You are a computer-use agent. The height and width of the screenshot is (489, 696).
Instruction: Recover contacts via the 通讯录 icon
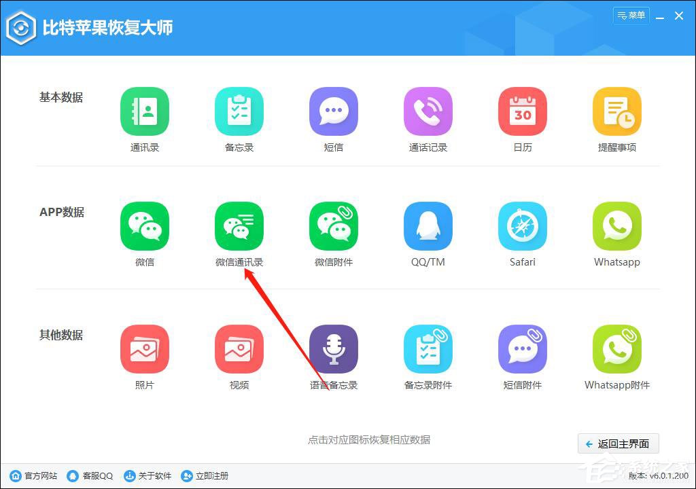pos(144,111)
